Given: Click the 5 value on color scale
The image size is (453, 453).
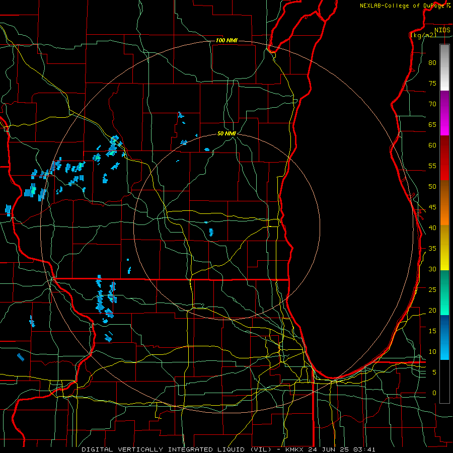Looking at the screenshot, I should 434,372.
